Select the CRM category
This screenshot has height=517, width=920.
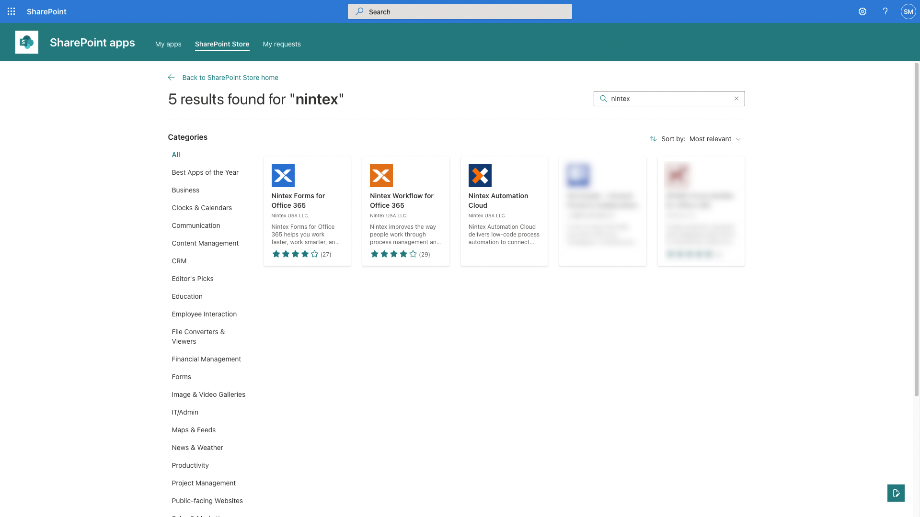tap(179, 261)
